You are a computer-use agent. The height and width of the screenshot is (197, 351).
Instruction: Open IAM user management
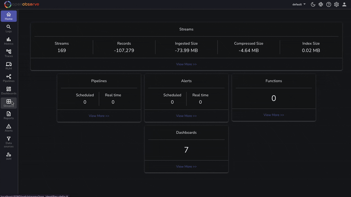pyautogui.click(x=8, y=156)
